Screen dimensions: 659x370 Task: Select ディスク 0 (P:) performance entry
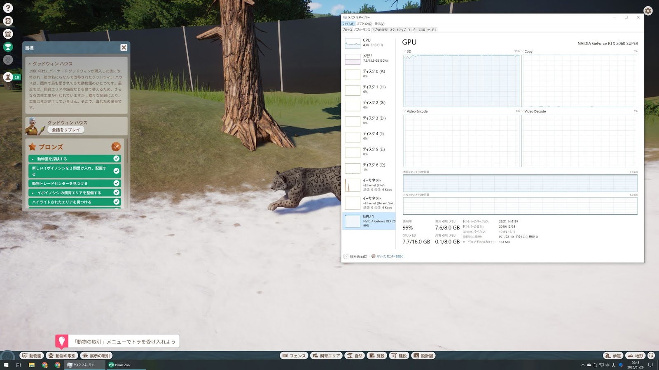pos(369,74)
